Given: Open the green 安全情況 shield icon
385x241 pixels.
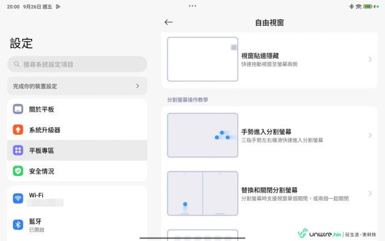Looking at the screenshot, I should tap(18, 171).
